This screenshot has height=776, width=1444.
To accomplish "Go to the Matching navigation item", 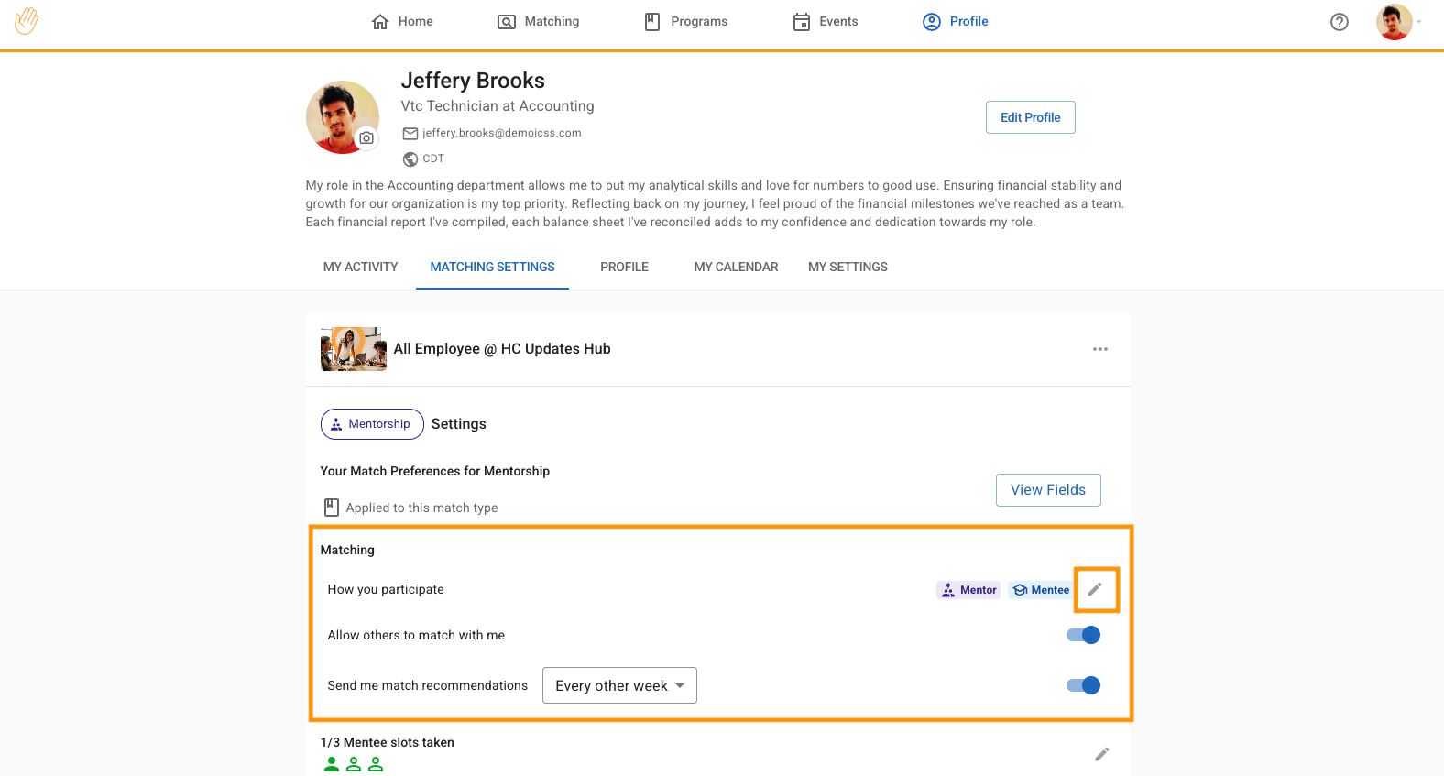I will coord(539,21).
